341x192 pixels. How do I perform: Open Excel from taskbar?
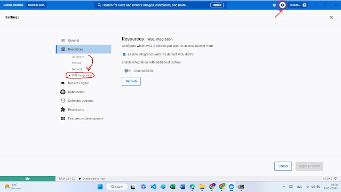[x=173, y=187]
